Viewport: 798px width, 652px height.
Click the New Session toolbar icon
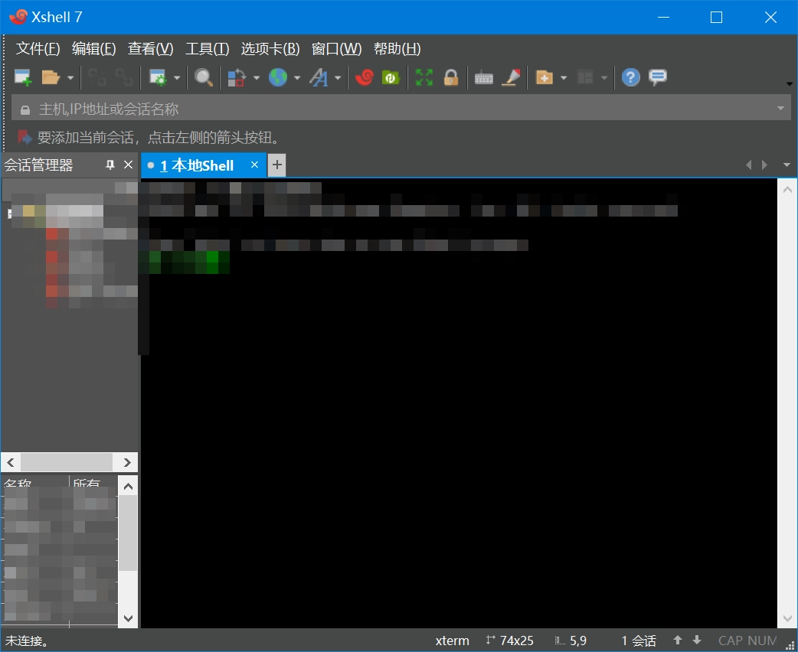click(x=22, y=78)
